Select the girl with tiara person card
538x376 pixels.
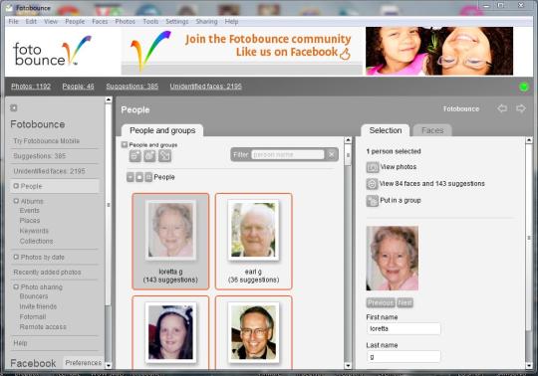click(x=170, y=333)
